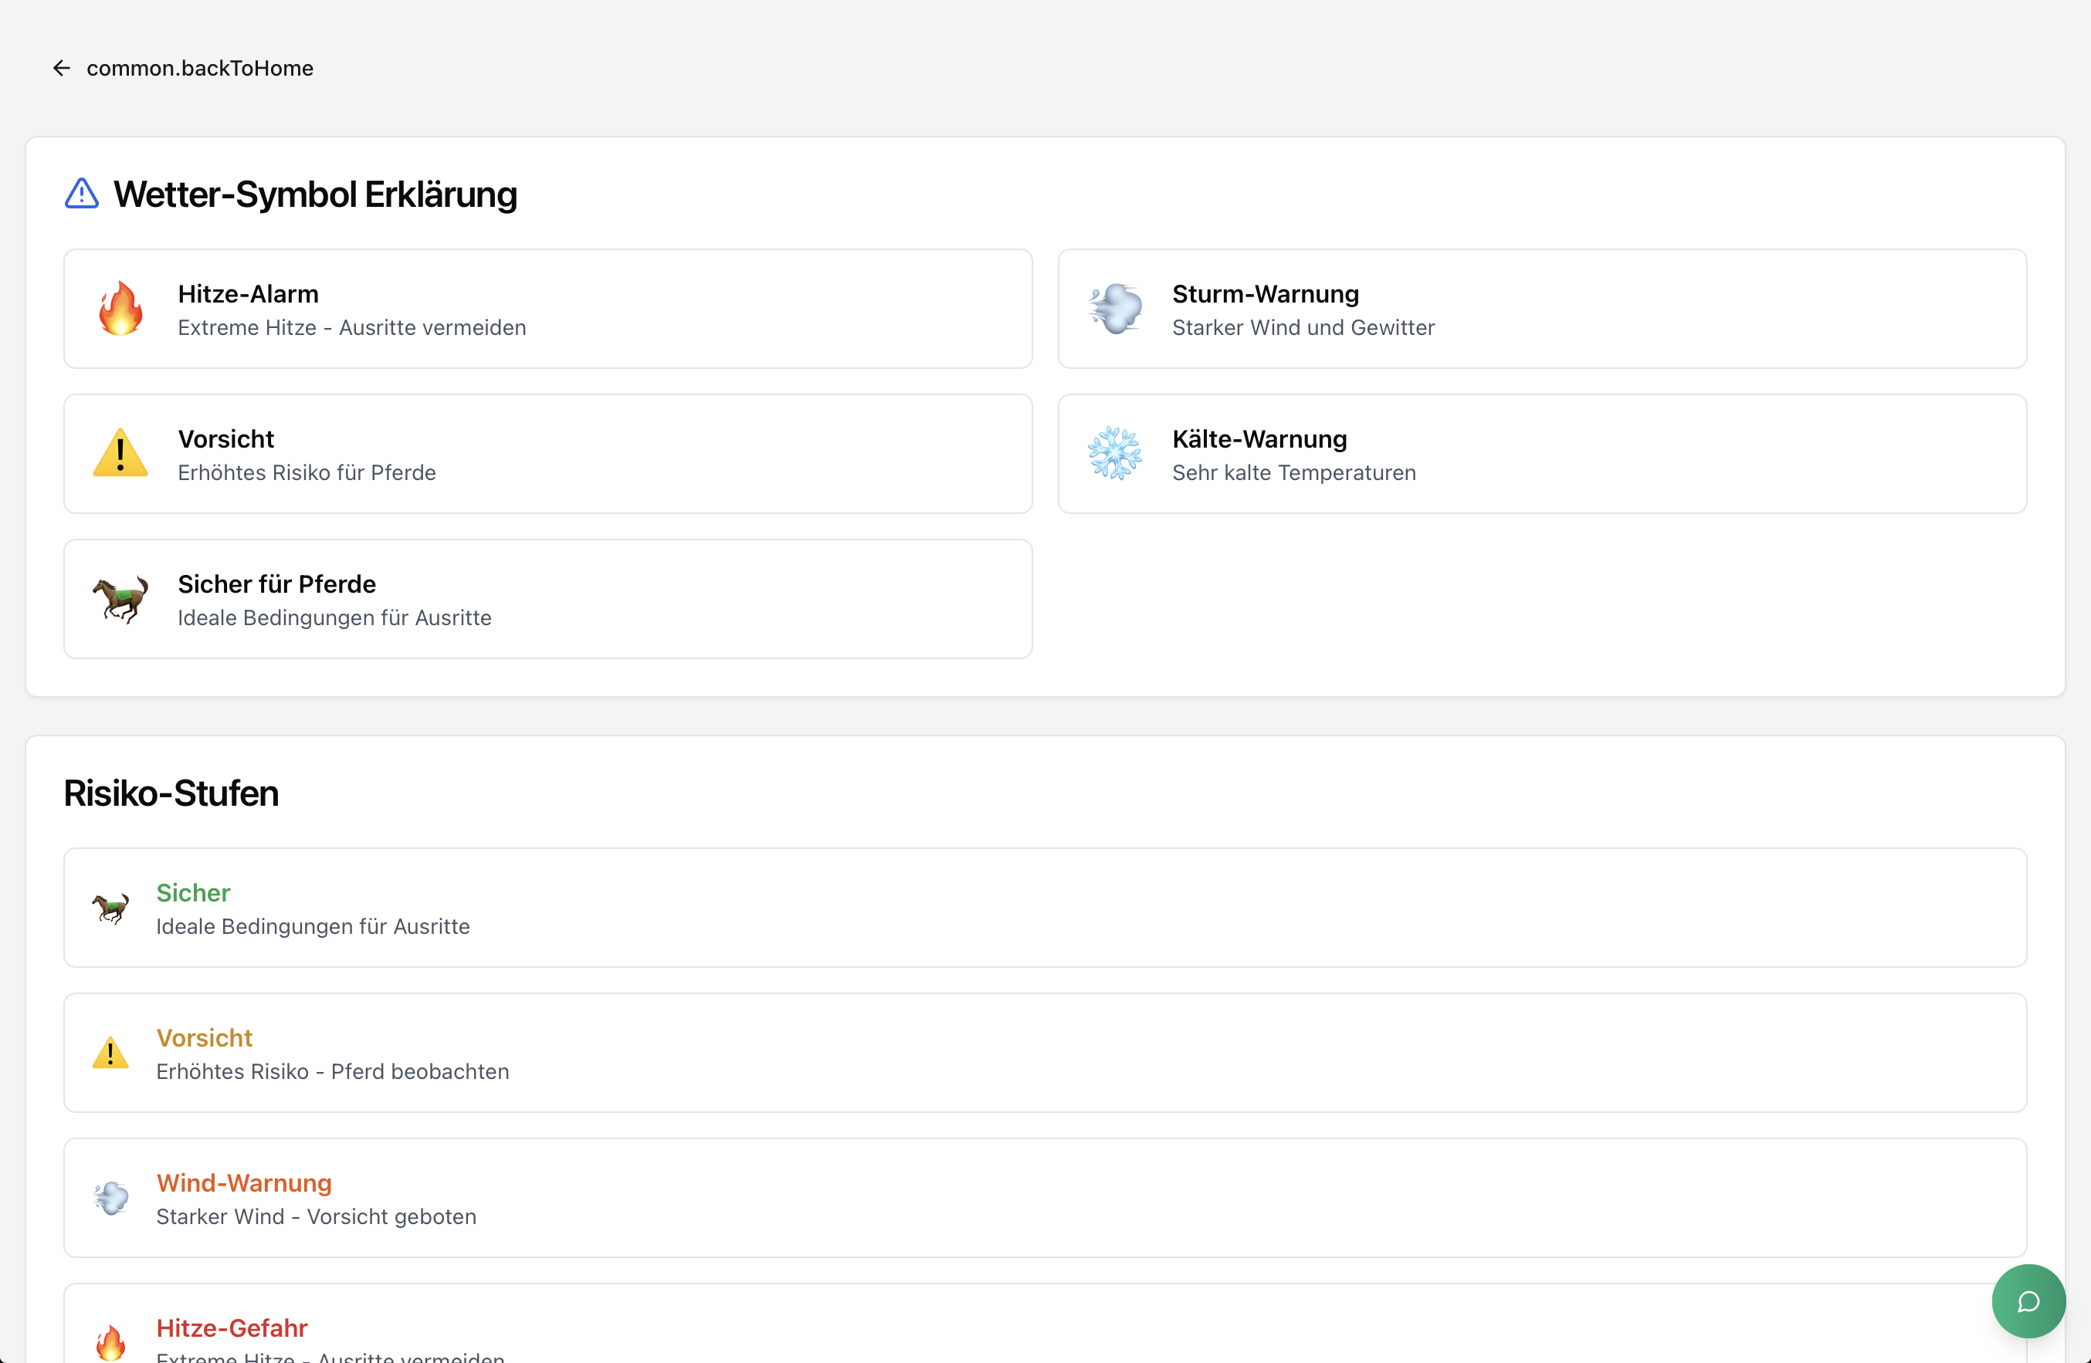Click the green Sicher risk level label

193,892
